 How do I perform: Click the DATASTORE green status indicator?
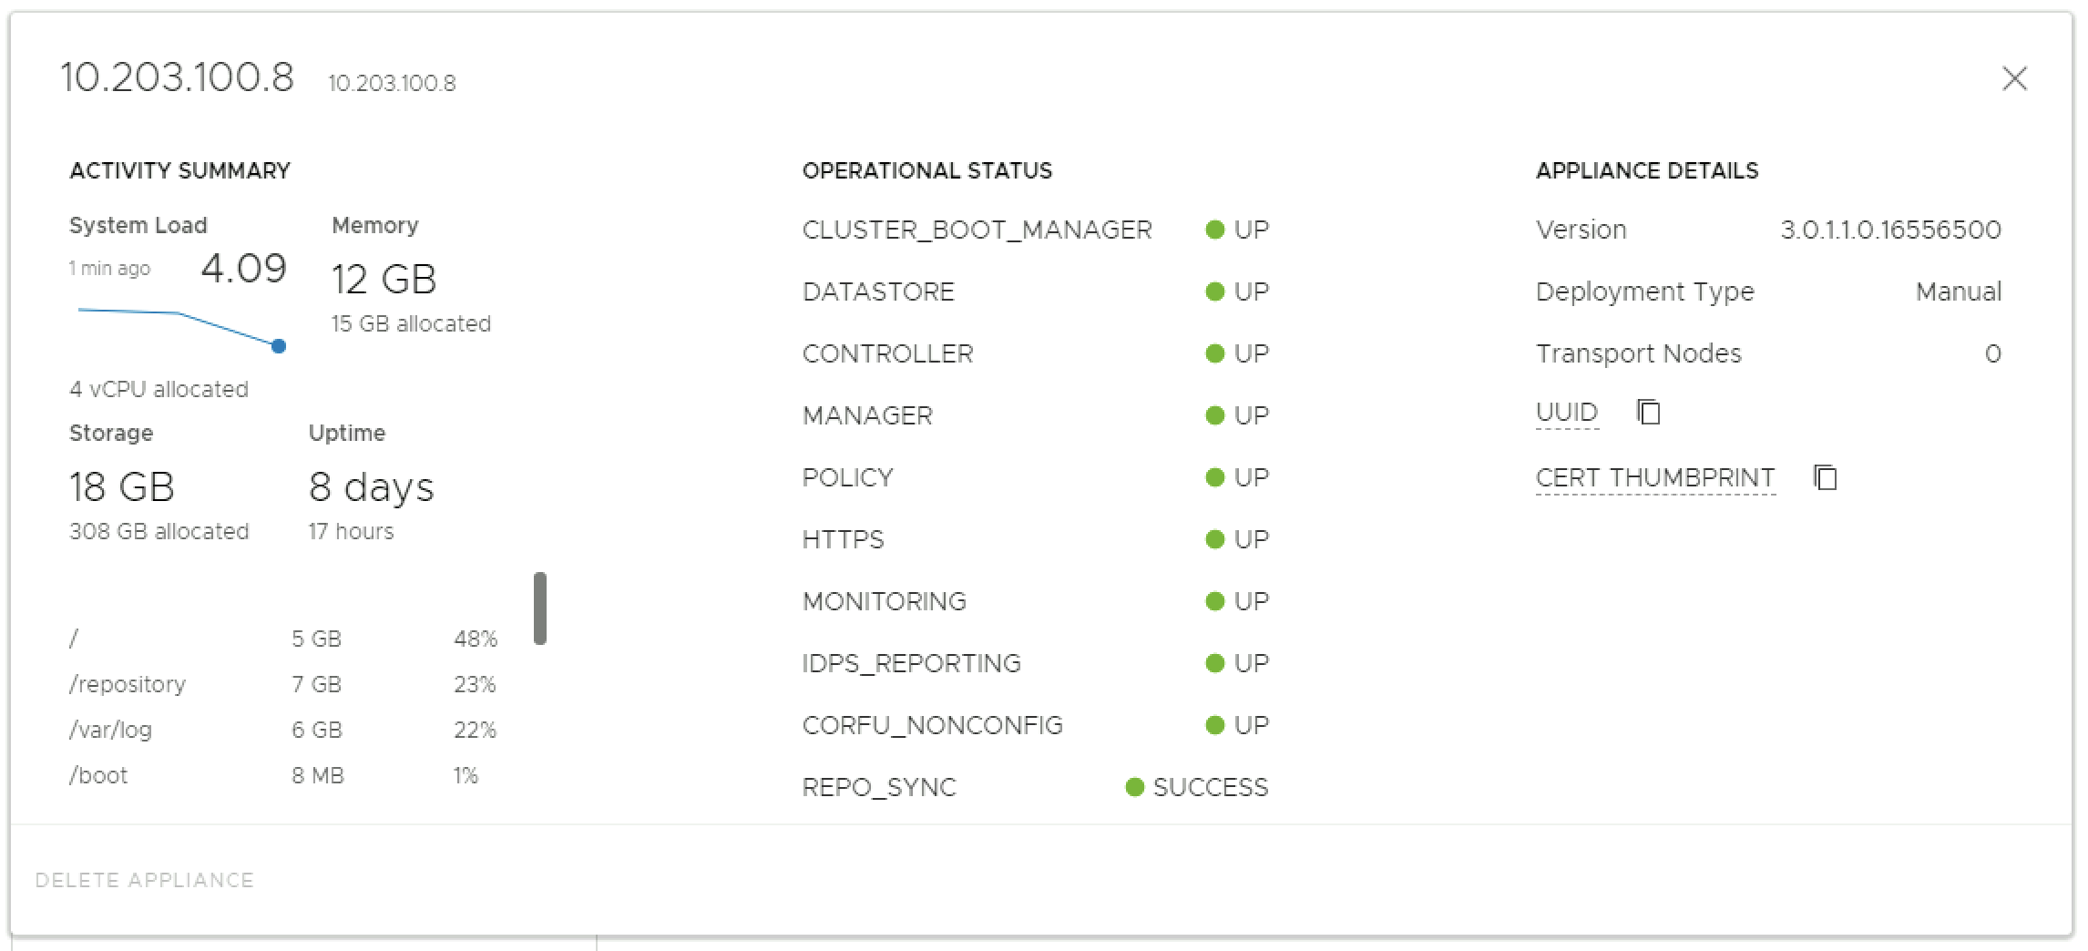pyautogui.click(x=1214, y=291)
